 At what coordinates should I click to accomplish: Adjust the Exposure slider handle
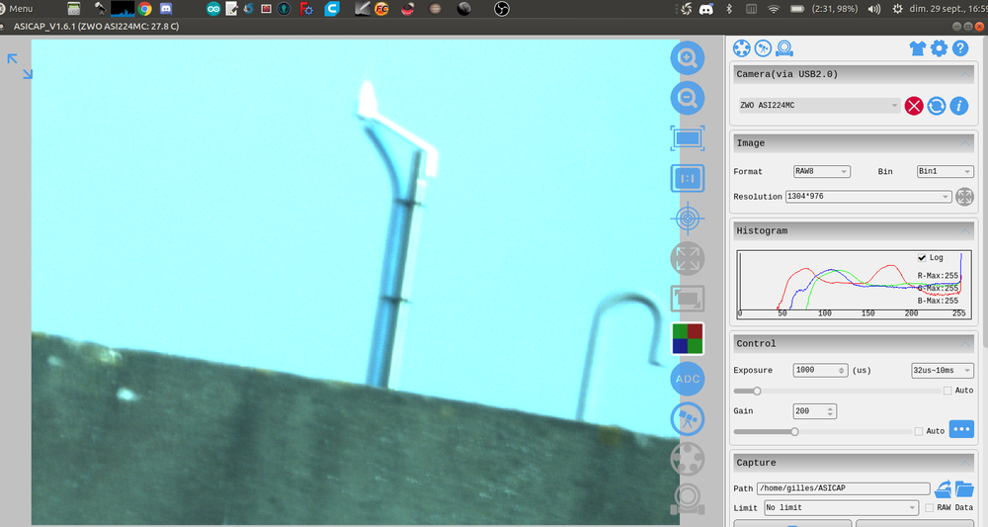[x=758, y=391]
